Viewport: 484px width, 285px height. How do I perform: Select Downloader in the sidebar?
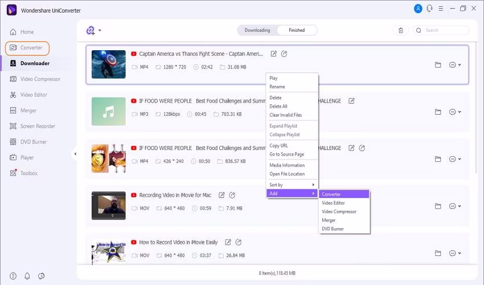(x=30, y=63)
